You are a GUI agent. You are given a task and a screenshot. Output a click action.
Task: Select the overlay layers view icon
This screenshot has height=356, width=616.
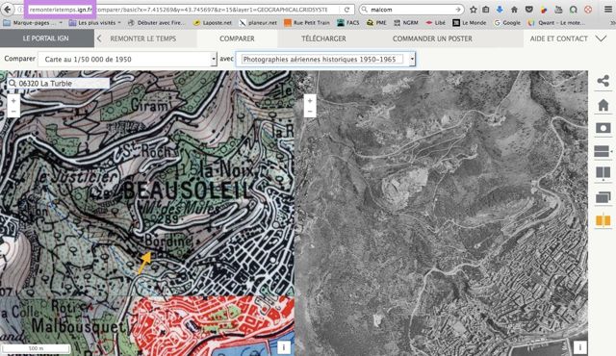tap(603, 197)
